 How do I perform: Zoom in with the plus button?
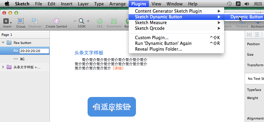tap(88, 21)
